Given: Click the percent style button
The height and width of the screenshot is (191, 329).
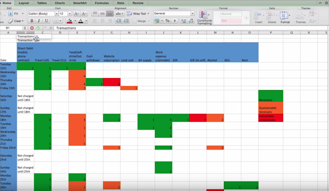Looking at the screenshot, I should (x=167, y=21).
